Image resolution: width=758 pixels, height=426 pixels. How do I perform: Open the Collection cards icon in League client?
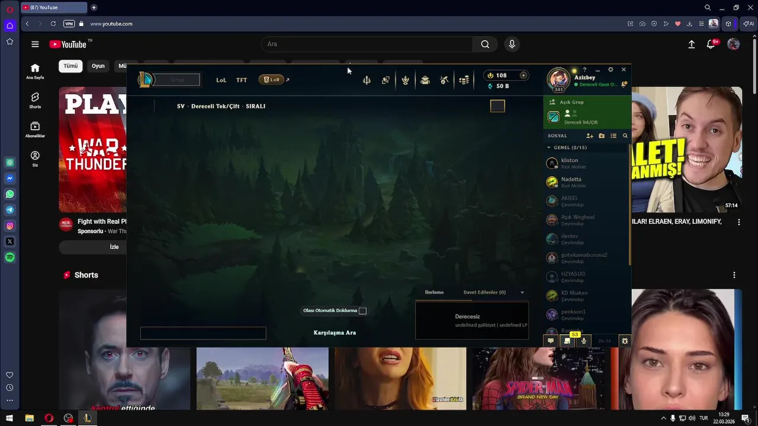coord(386,80)
